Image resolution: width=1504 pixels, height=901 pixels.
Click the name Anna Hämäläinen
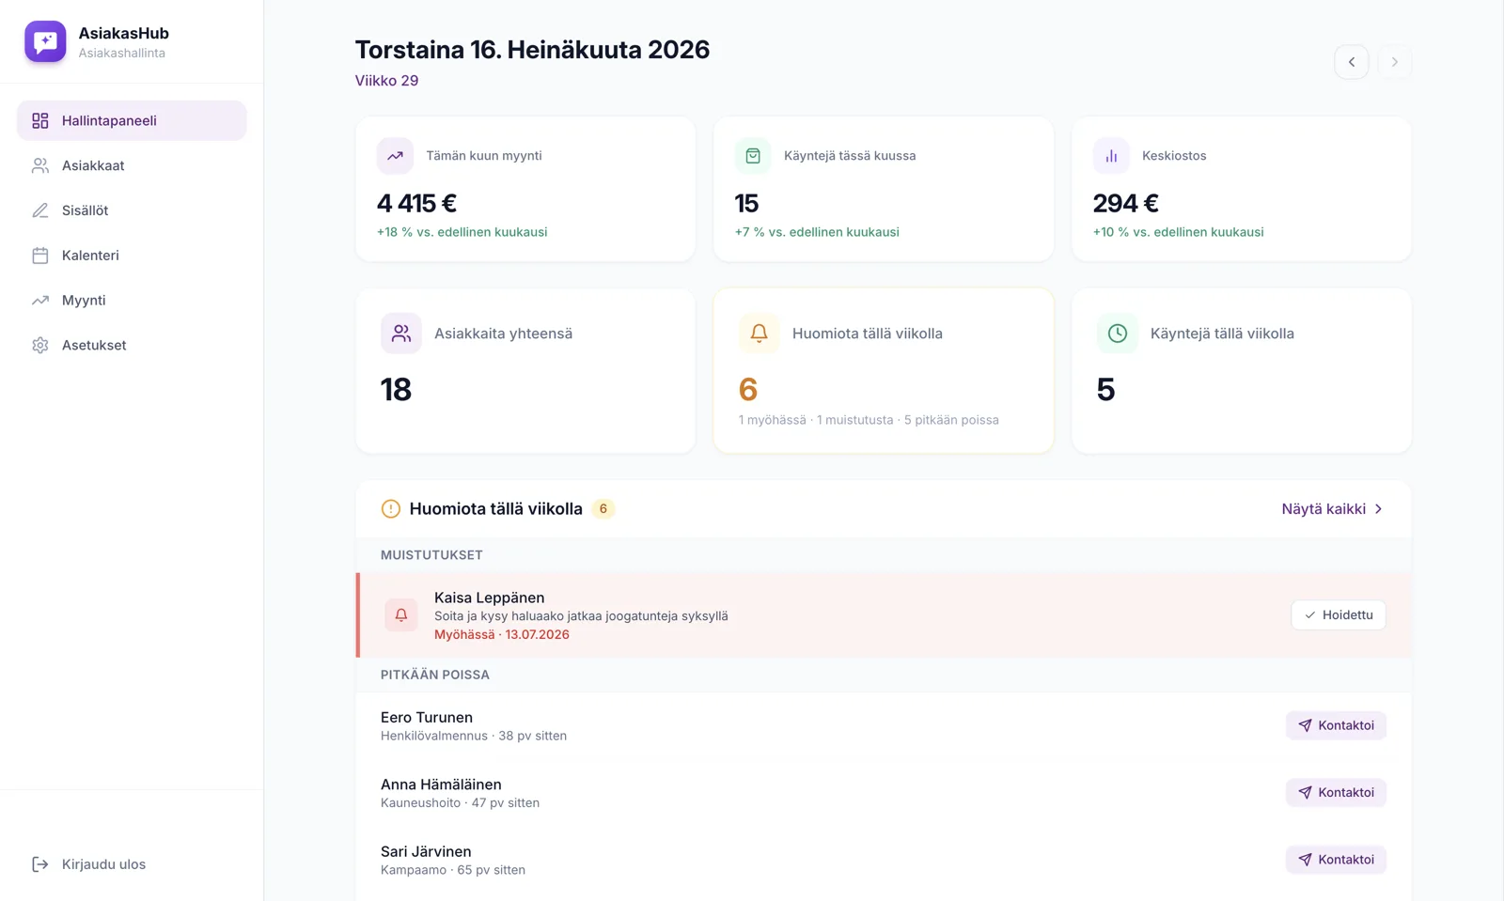pyautogui.click(x=441, y=784)
